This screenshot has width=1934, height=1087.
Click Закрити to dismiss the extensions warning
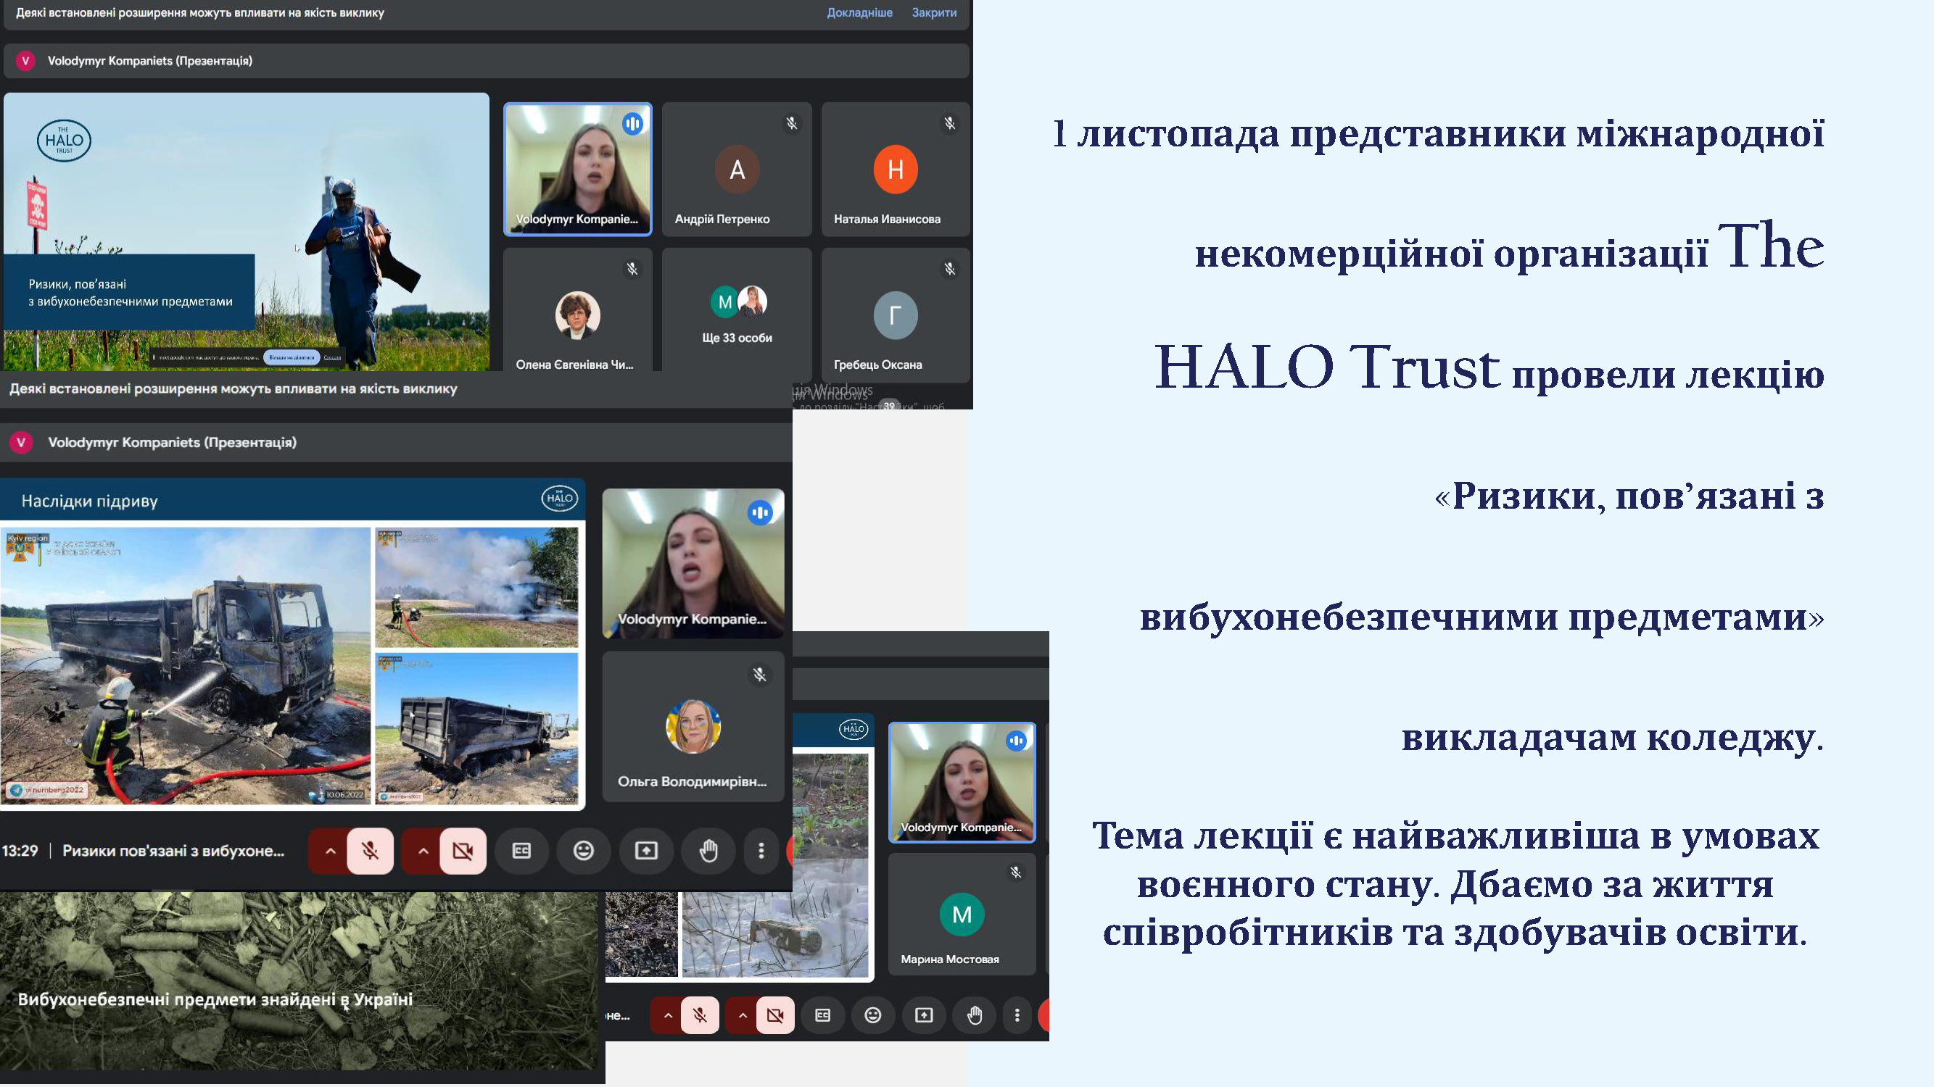pos(934,13)
